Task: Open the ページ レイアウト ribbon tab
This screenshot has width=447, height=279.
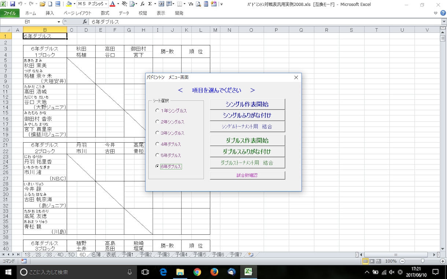Action: tap(78, 13)
